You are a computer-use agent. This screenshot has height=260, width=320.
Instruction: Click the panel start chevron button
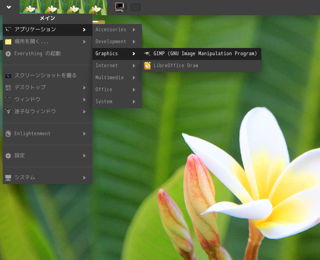(9, 7)
